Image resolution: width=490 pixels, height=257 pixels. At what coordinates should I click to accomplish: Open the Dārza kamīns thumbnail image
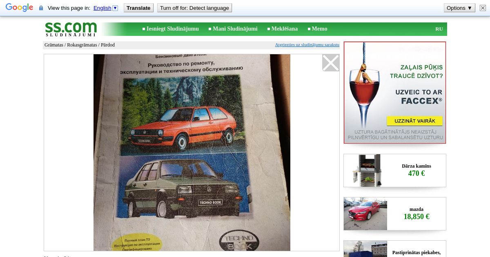tap(365, 171)
